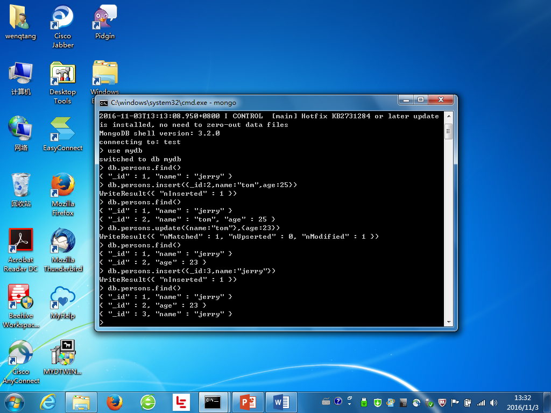
Task: Open the McAfee tray icon
Action: [442, 403]
